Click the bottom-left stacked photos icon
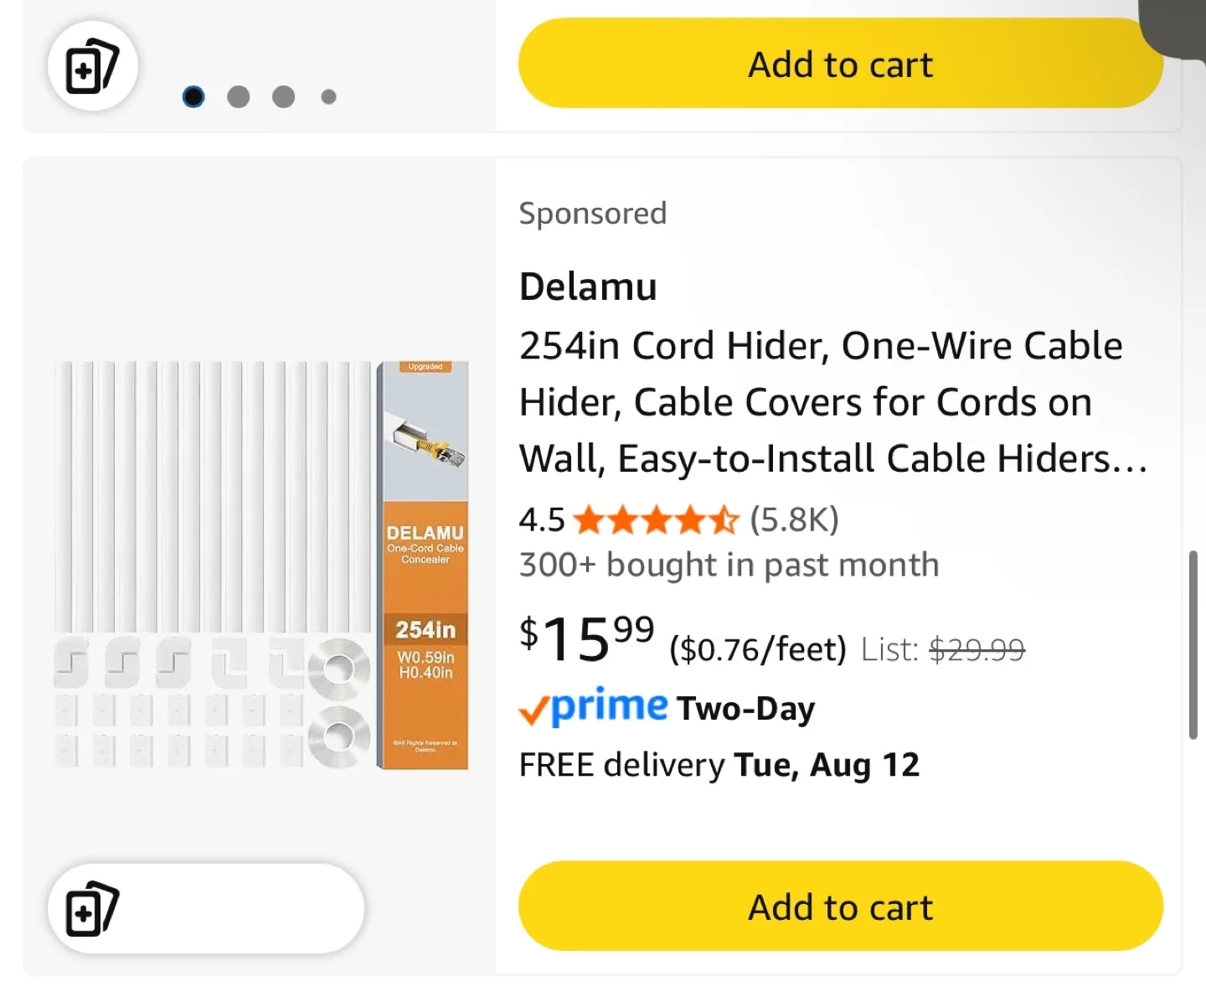 pos(94,908)
